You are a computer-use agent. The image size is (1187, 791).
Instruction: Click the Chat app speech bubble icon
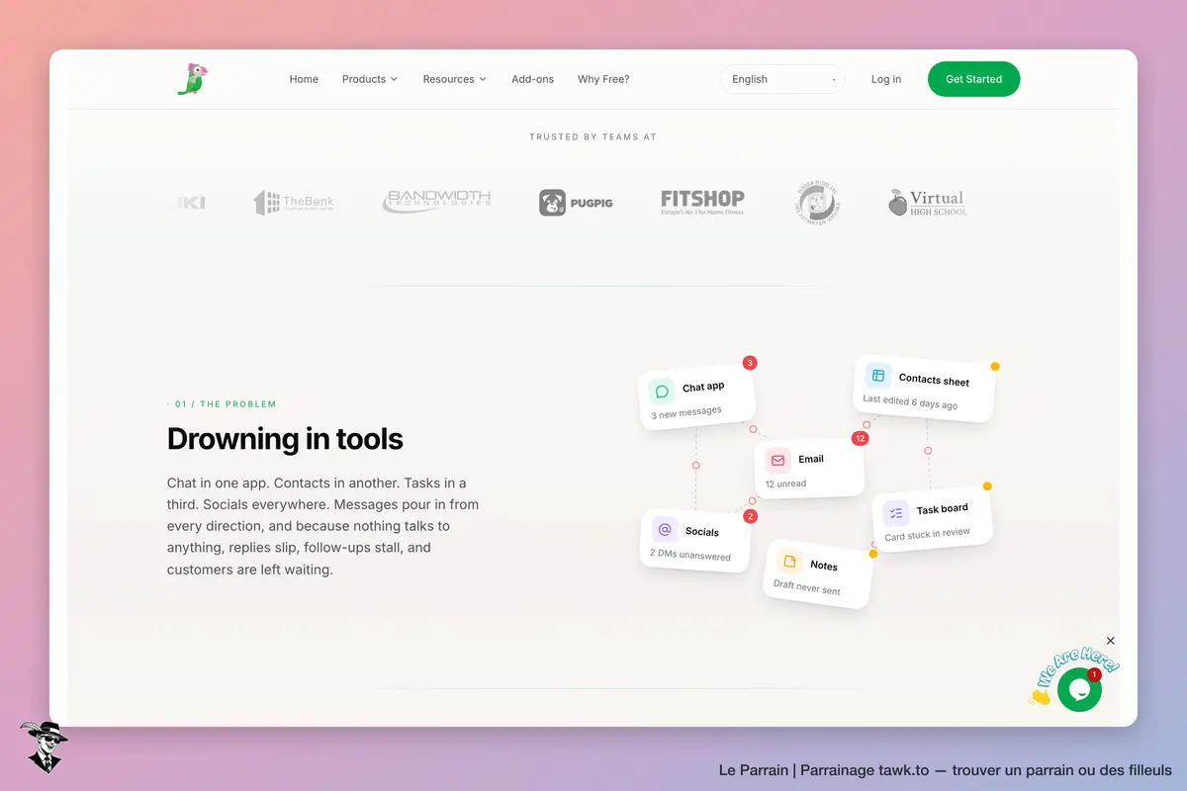(x=662, y=391)
